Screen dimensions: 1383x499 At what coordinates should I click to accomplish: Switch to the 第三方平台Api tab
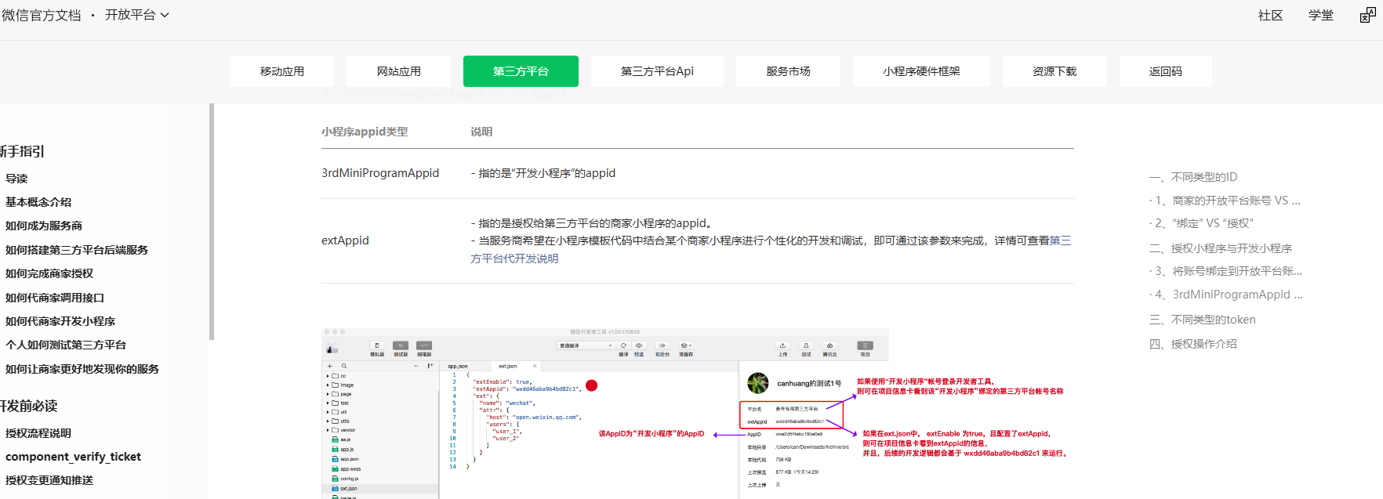pyautogui.click(x=657, y=71)
